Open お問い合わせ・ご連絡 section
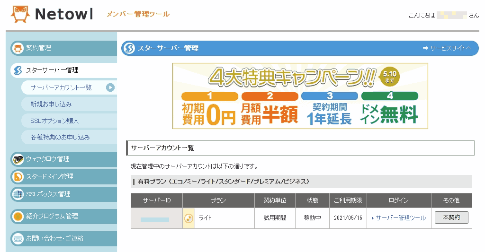The height and width of the screenshot is (252, 485). (x=64, y=239)
